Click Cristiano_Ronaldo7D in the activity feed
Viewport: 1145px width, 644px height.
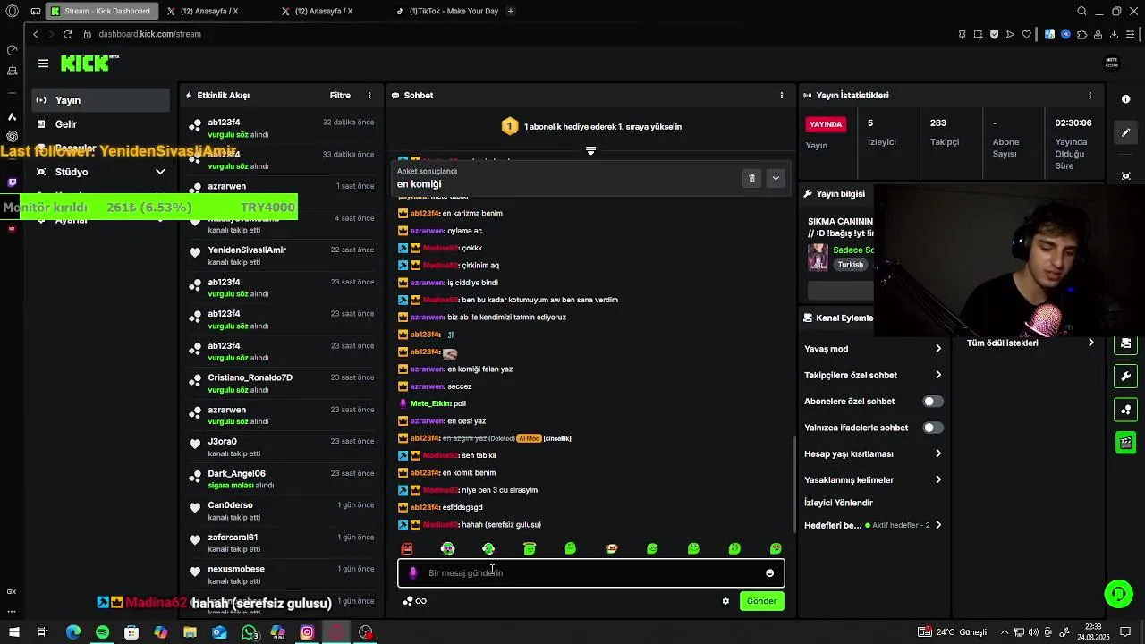[250, 377]
